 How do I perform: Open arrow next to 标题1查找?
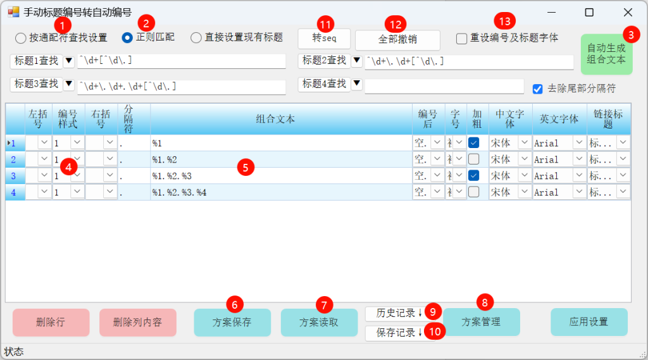pyautogui.click(x=68, y=61)
